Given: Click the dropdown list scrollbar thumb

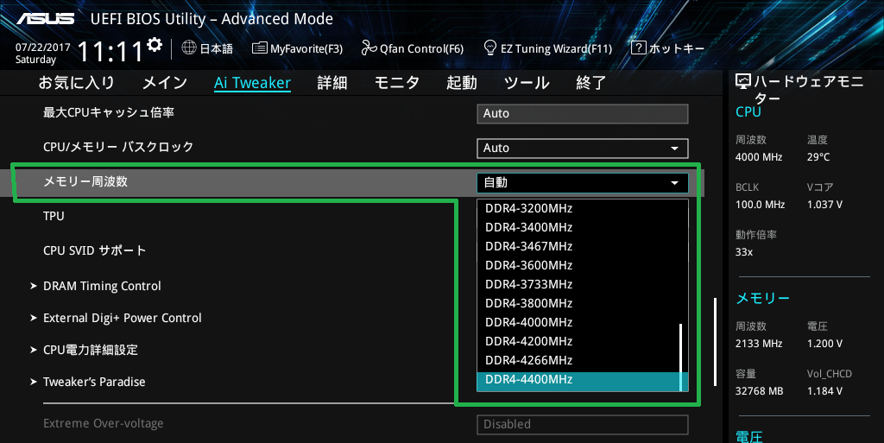Looking at the screenshot, I should (681, 358).
